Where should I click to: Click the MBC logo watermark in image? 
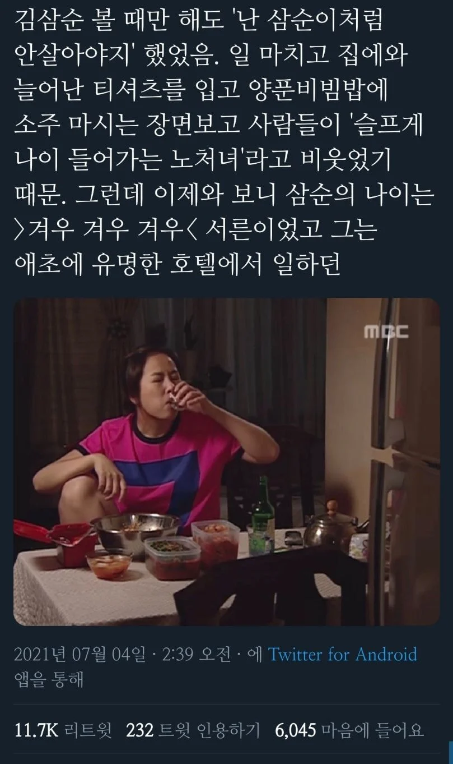[386, 332]
